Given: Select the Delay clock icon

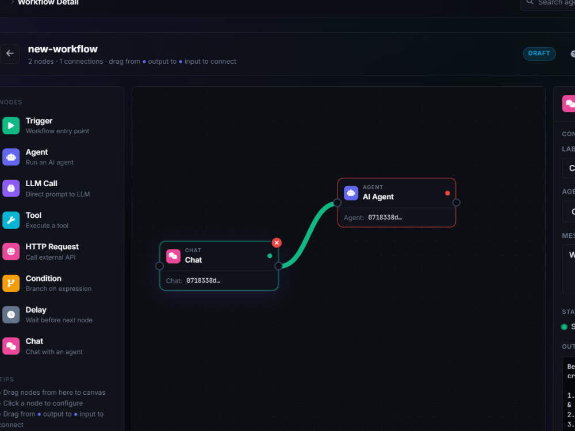Looking at the screenshot, I should tap(11, 315).
